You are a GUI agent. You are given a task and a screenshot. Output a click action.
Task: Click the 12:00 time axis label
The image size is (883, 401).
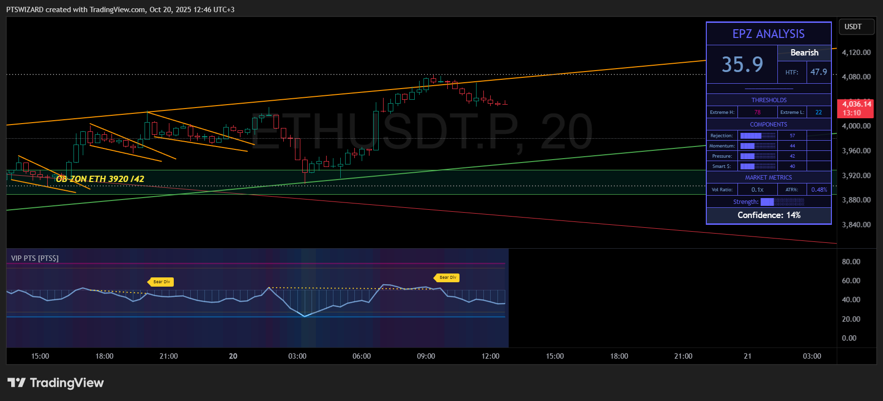[490, 356]
